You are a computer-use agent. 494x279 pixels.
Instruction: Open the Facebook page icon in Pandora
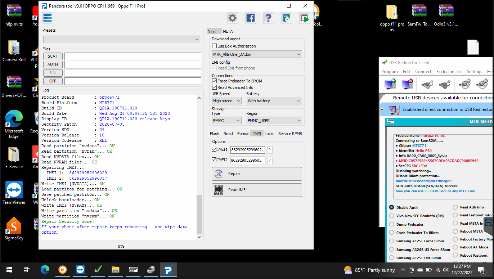coord(251,18)
